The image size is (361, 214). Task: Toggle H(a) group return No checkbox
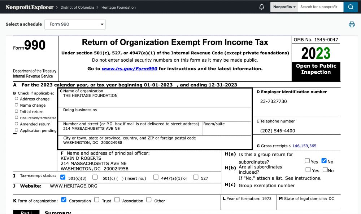pos(324,161)
